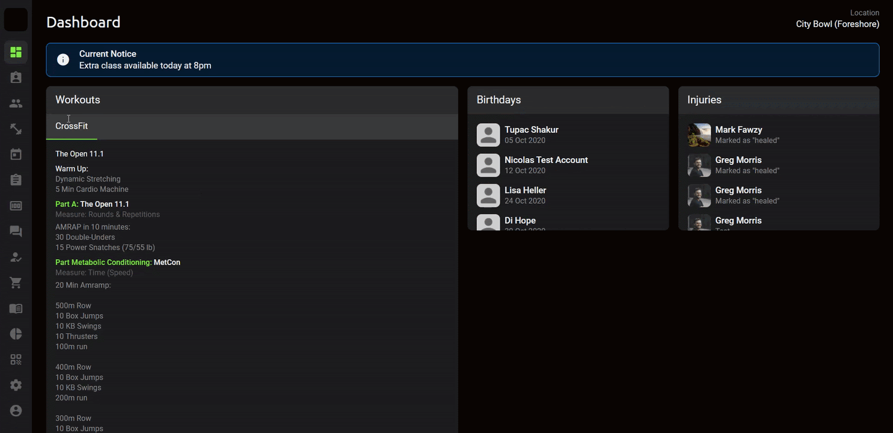Open the chat bubbles icon in sidebar
This screenshot has height=433, width=893.
pyautogui.click(x=16, y=232)
